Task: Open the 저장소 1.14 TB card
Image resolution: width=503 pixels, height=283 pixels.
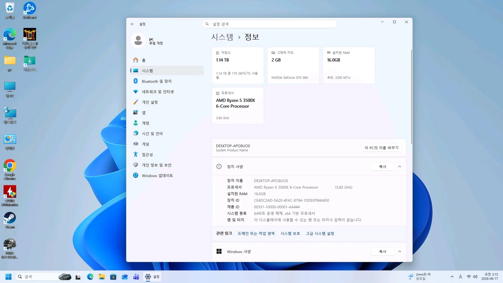Action: [238, 65]
